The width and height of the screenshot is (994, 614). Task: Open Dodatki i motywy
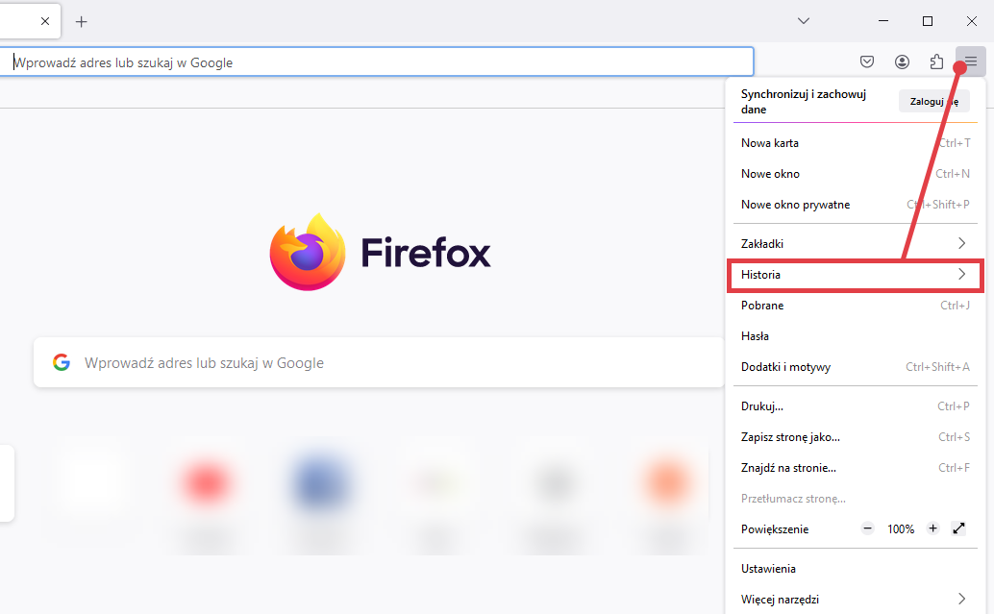(856, 367)
